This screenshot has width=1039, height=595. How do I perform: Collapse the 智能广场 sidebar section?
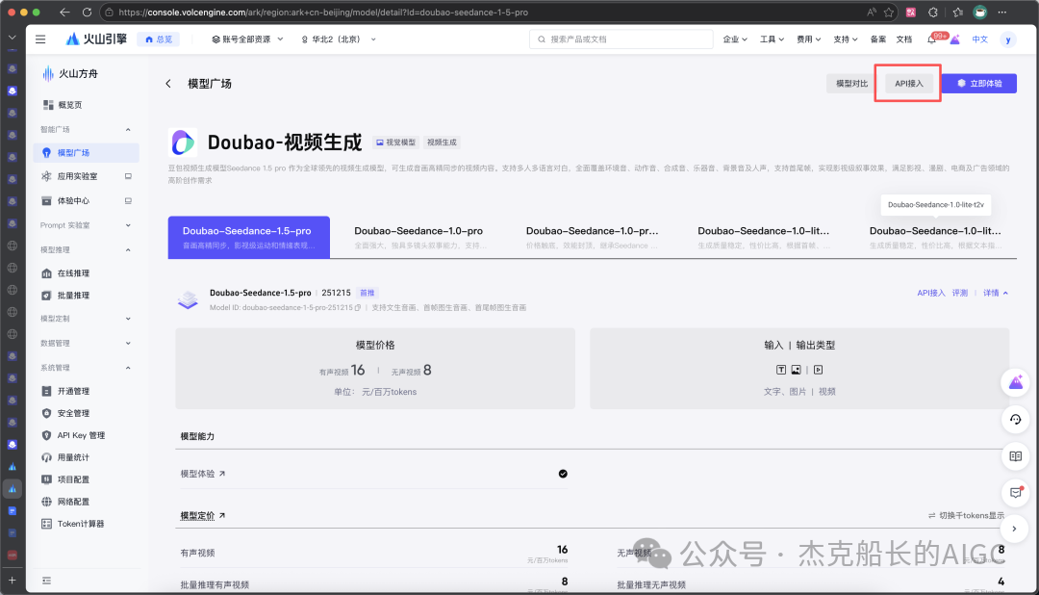(128, 129)
